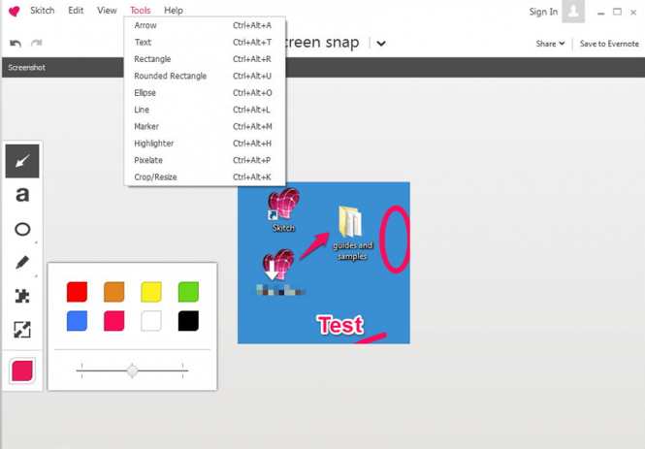Click the Screenshot label in dark bar
Screen dimensions: 645x449
(27, 68)
